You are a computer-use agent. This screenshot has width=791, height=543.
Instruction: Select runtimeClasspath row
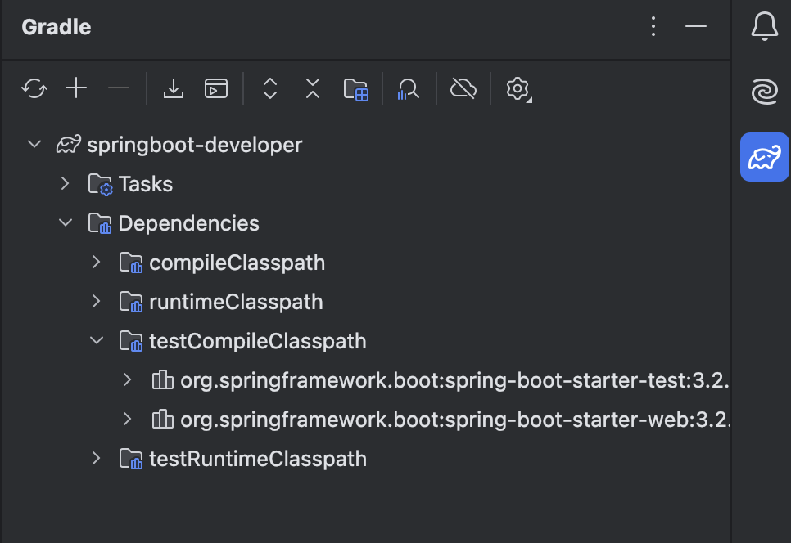click(x=366, y=302)
